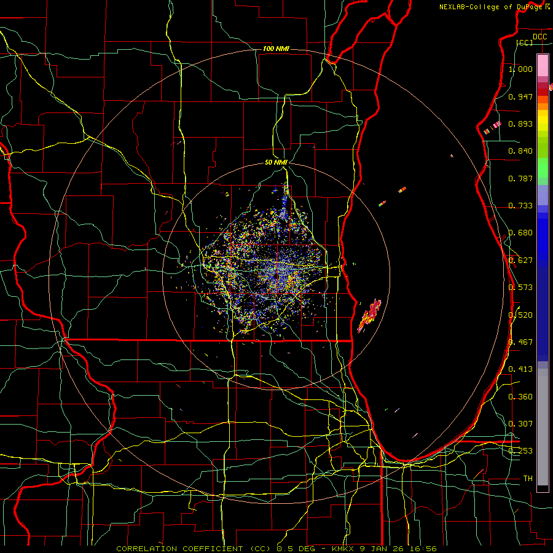Screen dimensions: 553x553
Task: Click the red-pink echo cluster over the lake
Action: pos(369,316)
